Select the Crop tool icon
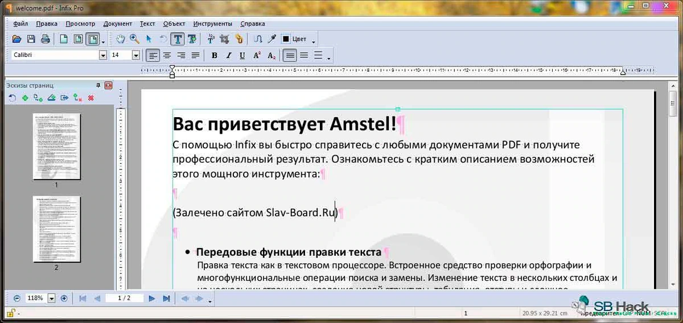Viewport: 683px width, 323px height. (x=225, y=39)
